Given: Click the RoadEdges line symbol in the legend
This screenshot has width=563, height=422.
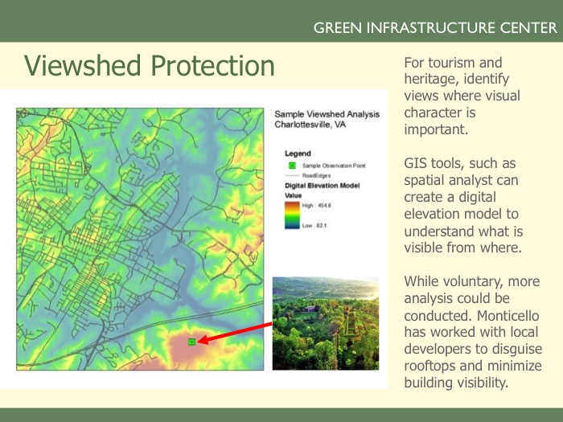Looking at the screenshot, I should pos(291,174).
